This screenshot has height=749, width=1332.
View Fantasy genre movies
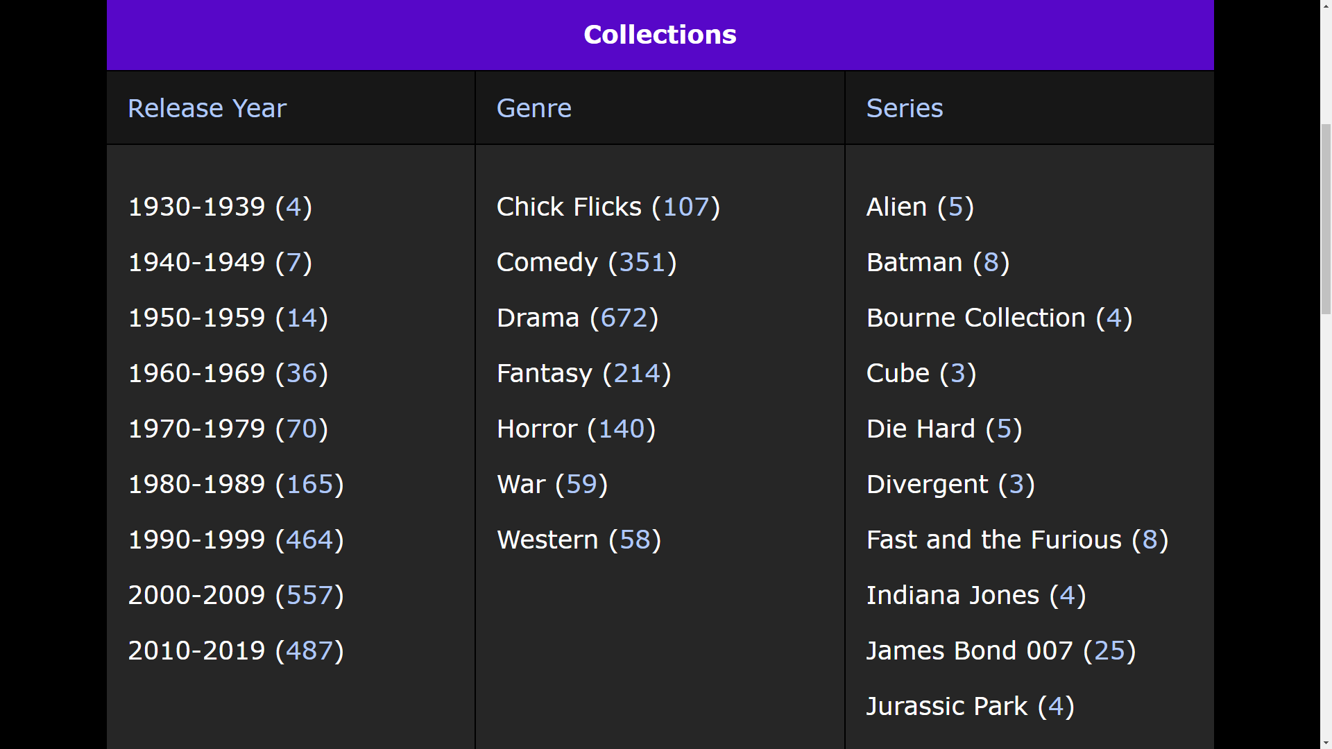coord(583,372)
